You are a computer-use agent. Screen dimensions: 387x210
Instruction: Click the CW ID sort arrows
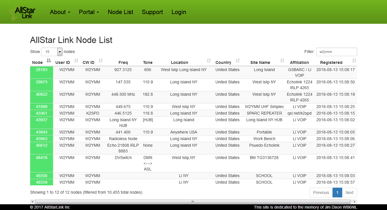click(101, 60)
